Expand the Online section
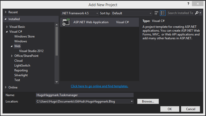Screen dimensions: 206x116 click(6, 87)
